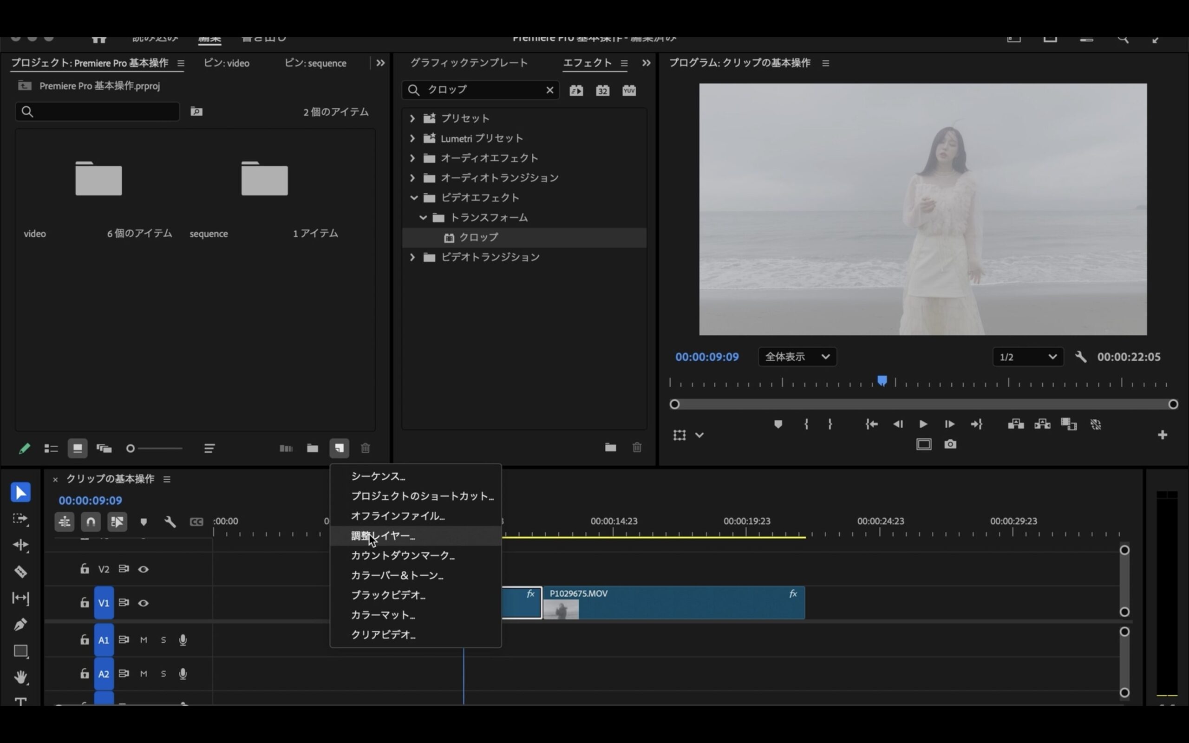Switch Project panel to freeform view
Viewport: 1189px width, 743px height.
104,448
